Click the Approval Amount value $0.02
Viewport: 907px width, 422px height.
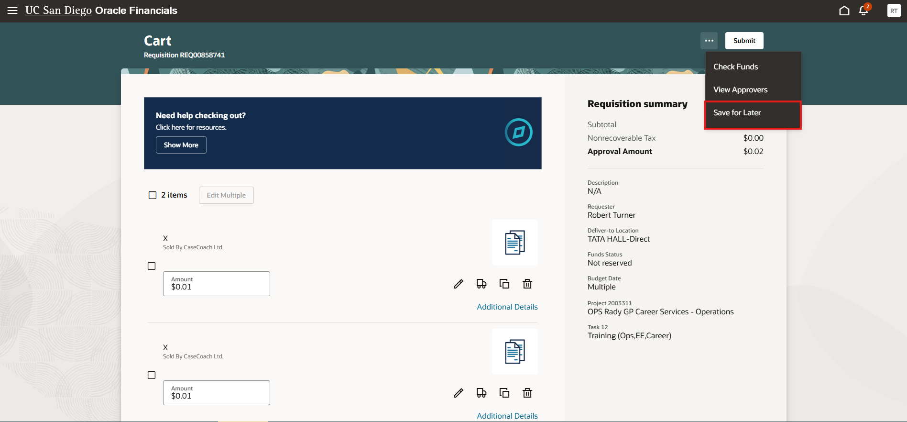[754, 151]
